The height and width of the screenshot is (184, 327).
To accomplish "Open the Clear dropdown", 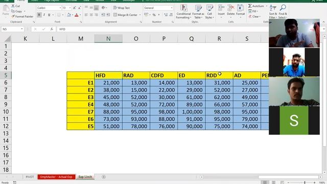I will pyautogui.click(x=254, y=16).
